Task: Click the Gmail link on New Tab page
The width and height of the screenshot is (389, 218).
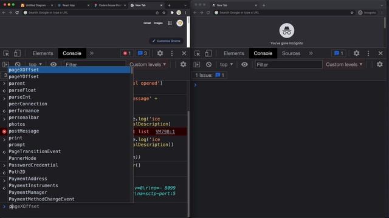Action: click(147, 23)
